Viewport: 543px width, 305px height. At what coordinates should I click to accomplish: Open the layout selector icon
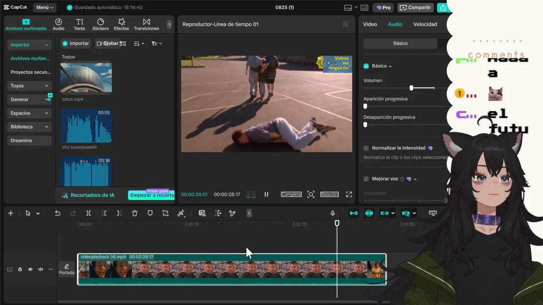[348, 8]
